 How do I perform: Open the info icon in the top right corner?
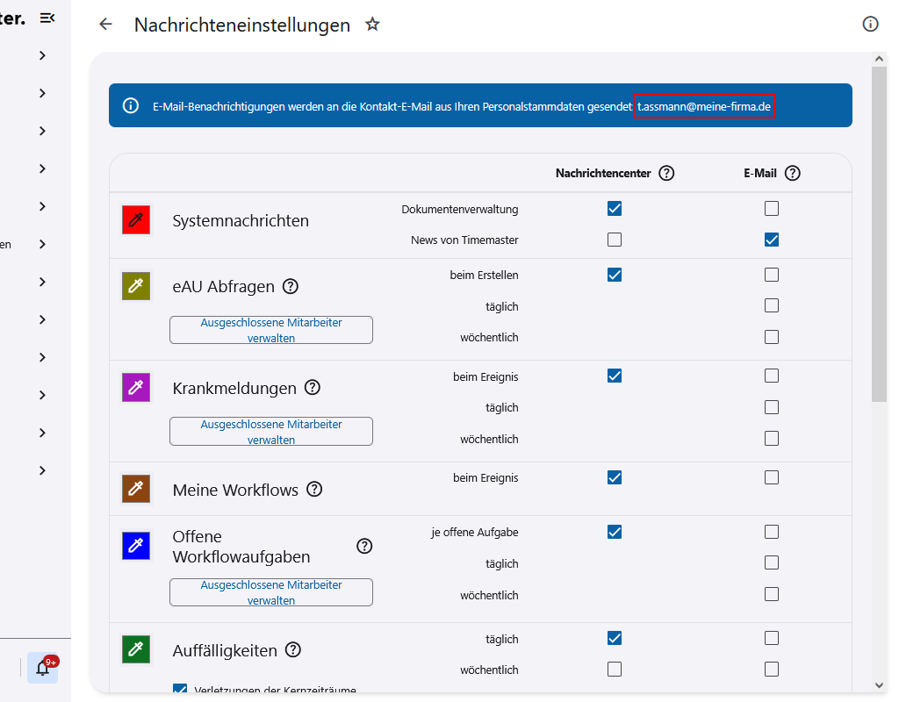[x=870, y=24]
